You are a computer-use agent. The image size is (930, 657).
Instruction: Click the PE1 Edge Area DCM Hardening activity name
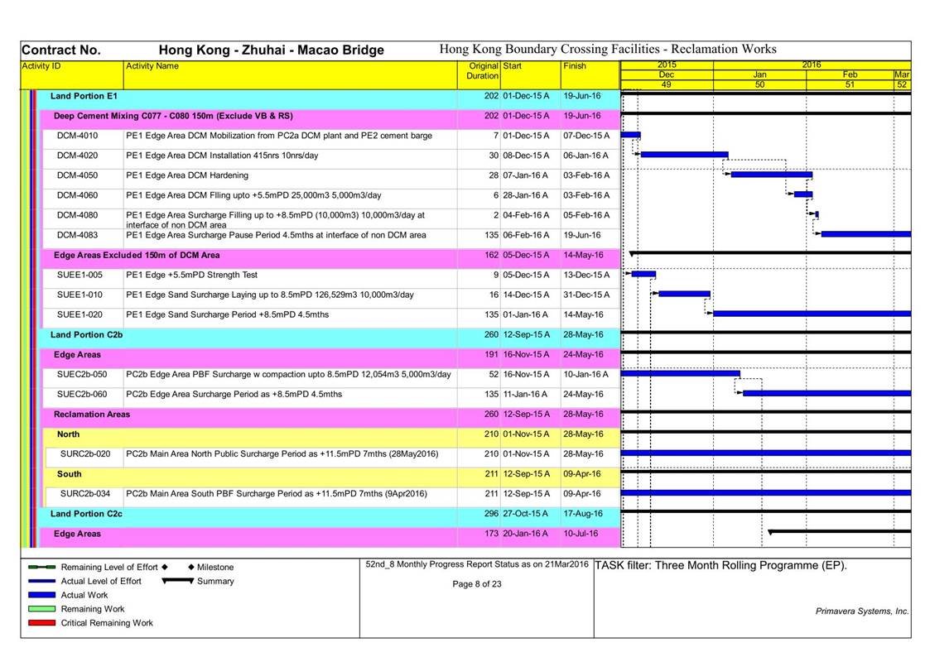[187, 175]
